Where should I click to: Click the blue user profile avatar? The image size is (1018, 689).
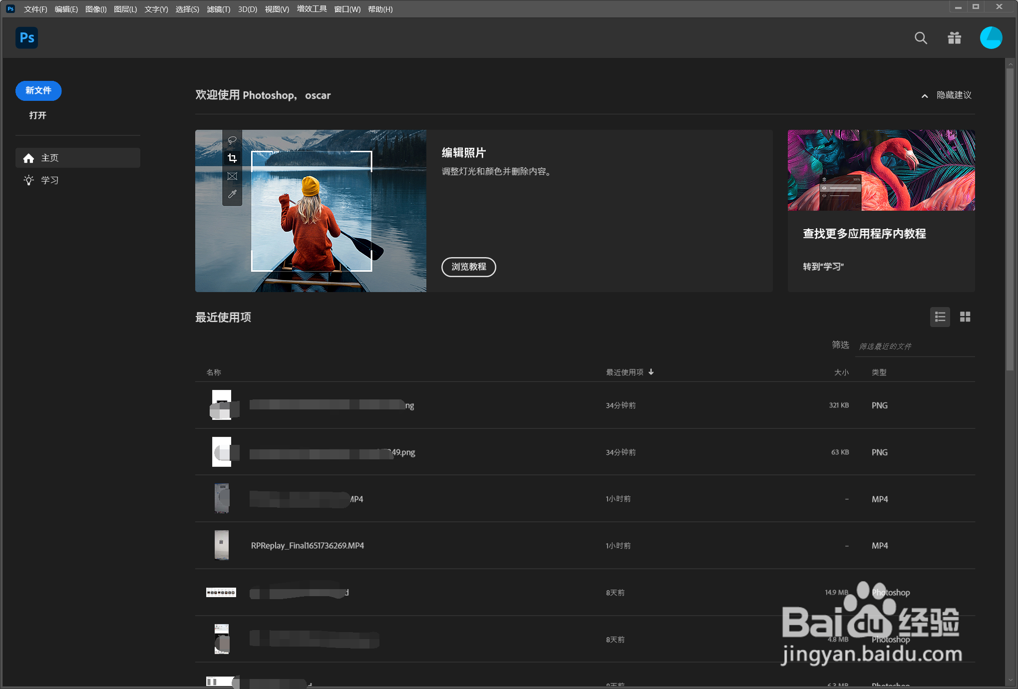click(991, 38)
